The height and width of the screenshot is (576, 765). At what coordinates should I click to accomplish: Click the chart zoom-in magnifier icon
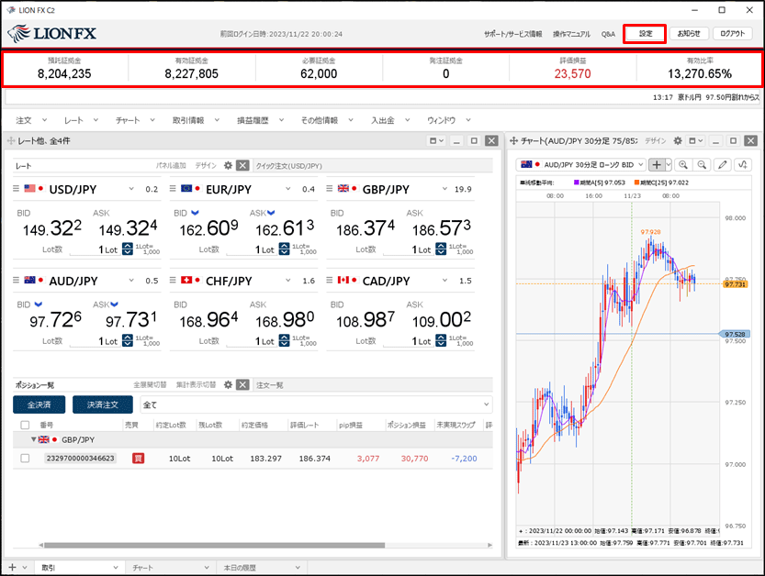click(x=684, y=165)
